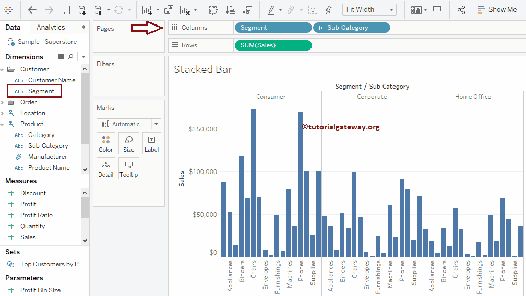Collapse the Customer folder in Dimensions

tap(3, 69)
